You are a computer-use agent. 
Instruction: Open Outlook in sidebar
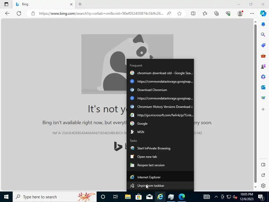[x=263, y=87]
